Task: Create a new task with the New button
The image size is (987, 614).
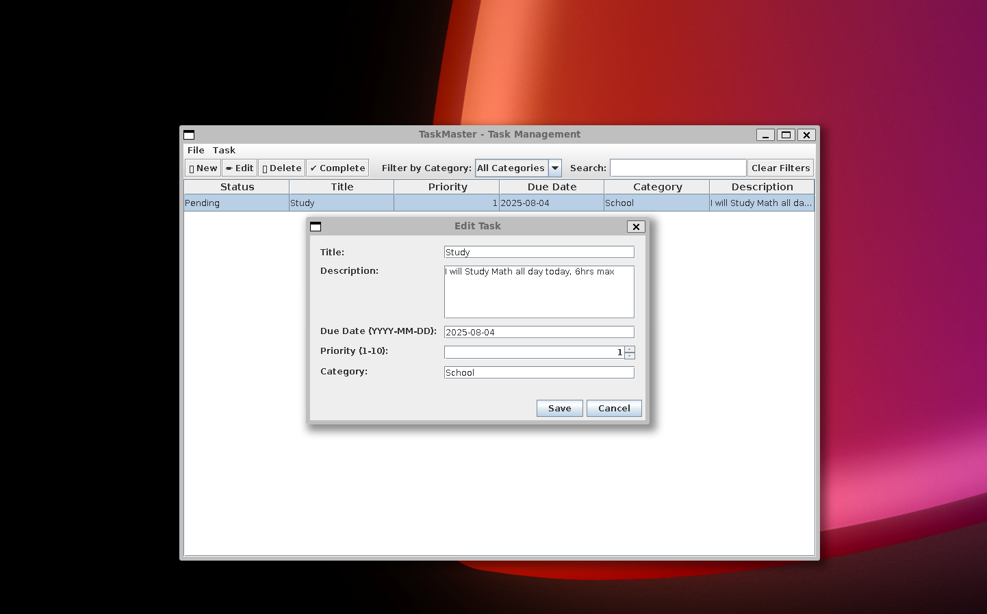Action: (x=202, y=167)
